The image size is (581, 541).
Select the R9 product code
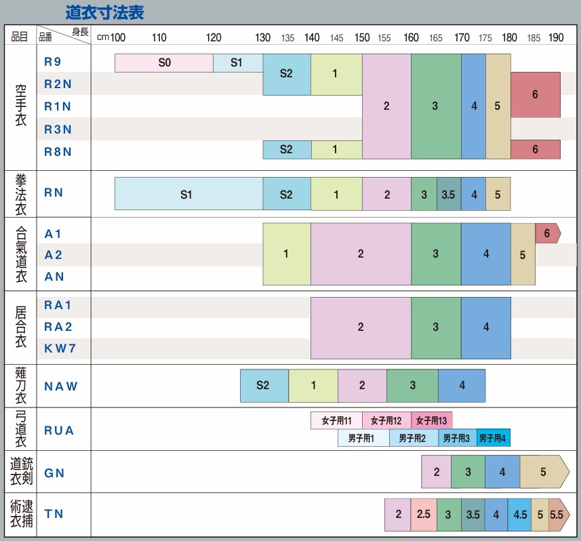click(x=53, y=62)
